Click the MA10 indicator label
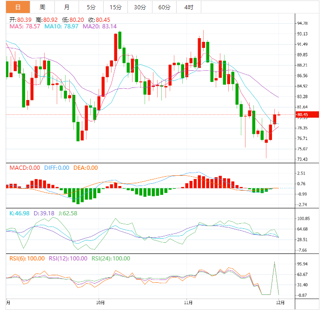 (x=61, y=27)
